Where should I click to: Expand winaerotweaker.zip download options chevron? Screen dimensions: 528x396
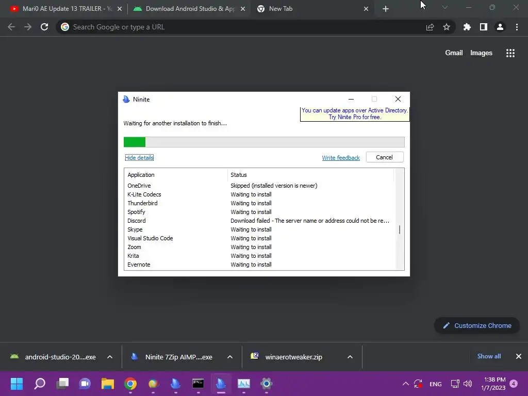click(350, 357)
